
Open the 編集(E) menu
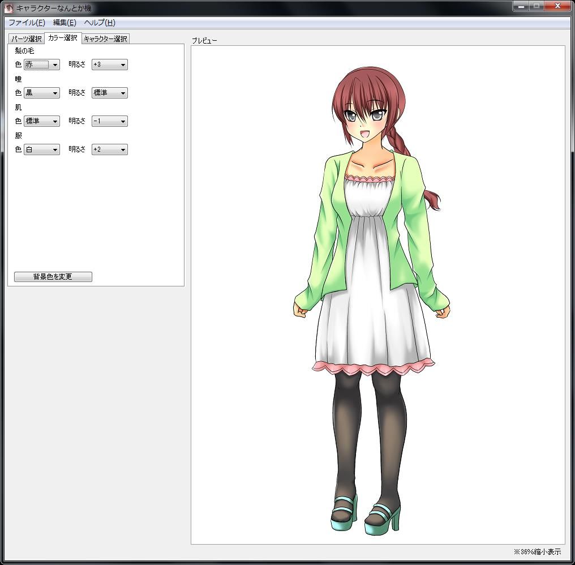click(x=65, y=23)
